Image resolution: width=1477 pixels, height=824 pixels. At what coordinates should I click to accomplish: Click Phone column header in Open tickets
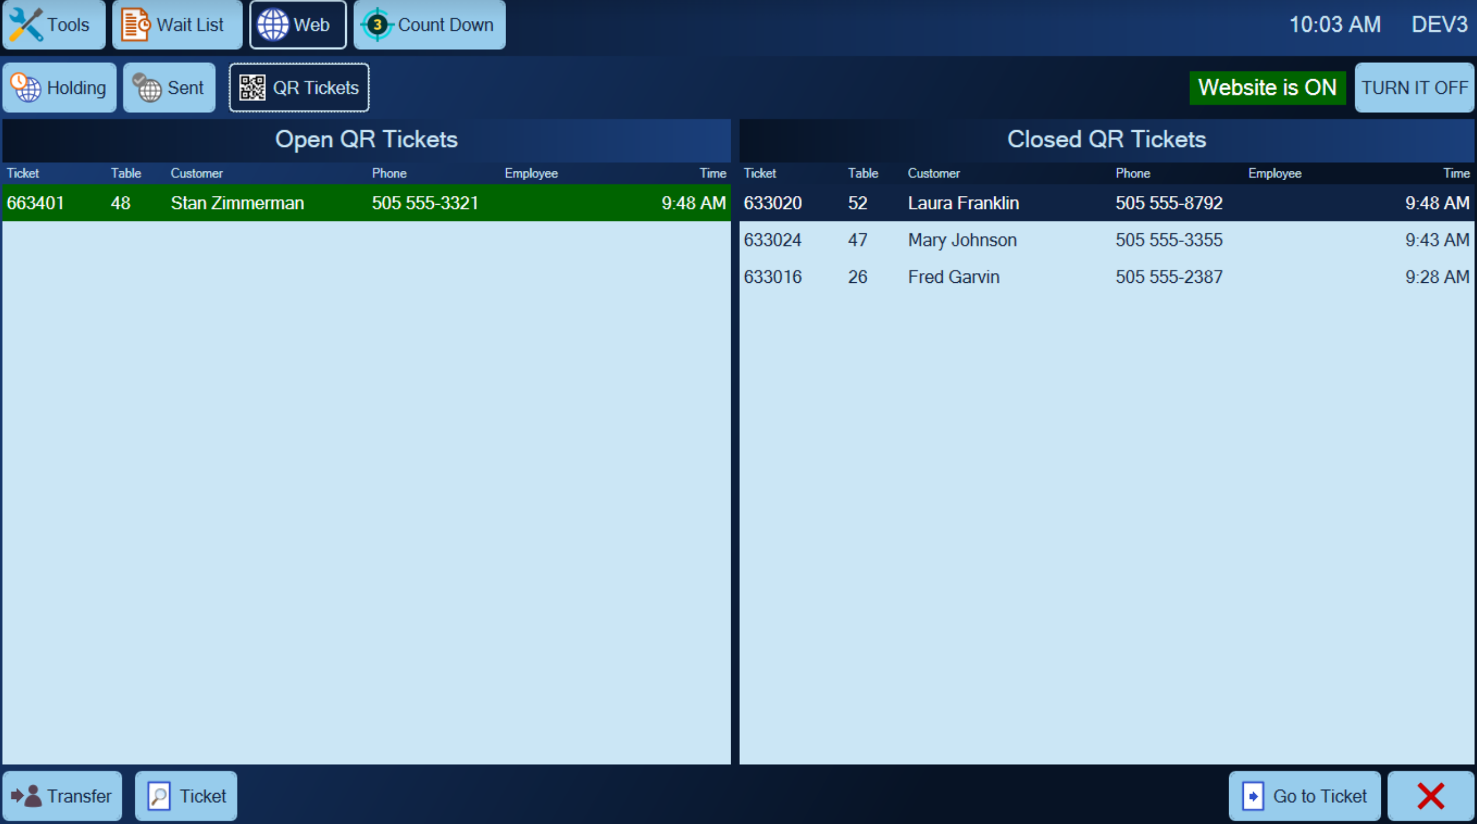[389, 173]
